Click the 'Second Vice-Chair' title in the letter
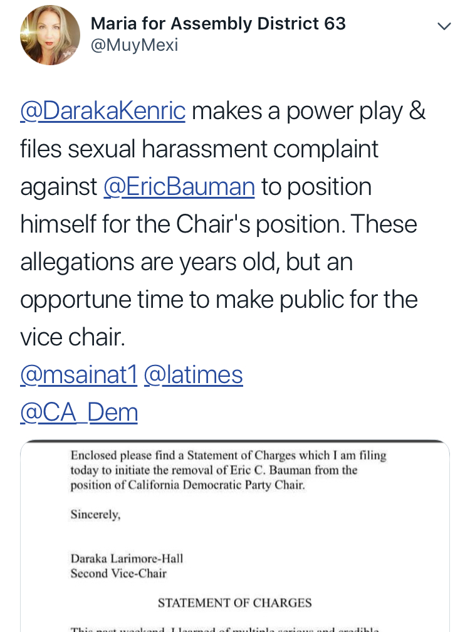This screenshot has height=632, width=470. (x=118, y=572)
